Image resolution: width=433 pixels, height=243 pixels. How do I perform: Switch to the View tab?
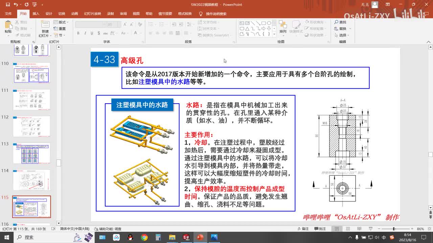click(x=136, y=14)
